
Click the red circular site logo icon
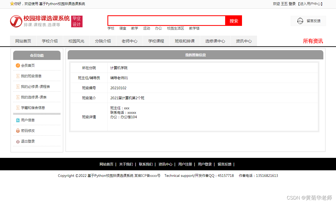click(x=16, y=21)
